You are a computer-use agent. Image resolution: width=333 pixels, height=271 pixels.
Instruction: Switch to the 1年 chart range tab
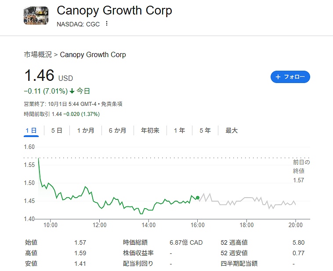[x=179, y=130]
